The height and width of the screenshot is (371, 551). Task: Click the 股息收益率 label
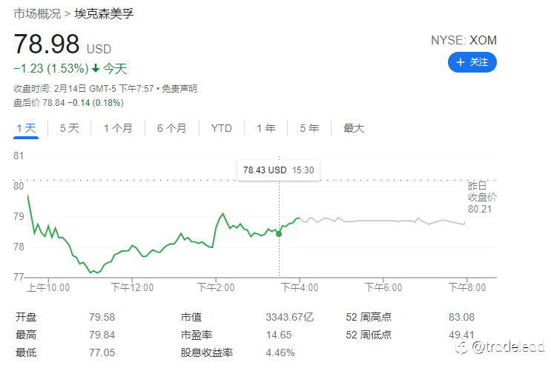click(207, 352)
